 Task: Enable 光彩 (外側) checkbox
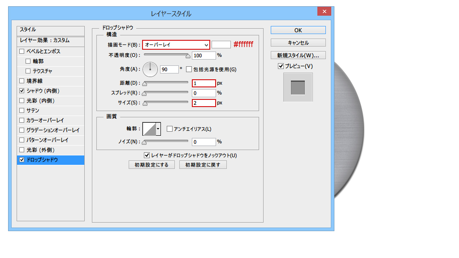(22, 150)
